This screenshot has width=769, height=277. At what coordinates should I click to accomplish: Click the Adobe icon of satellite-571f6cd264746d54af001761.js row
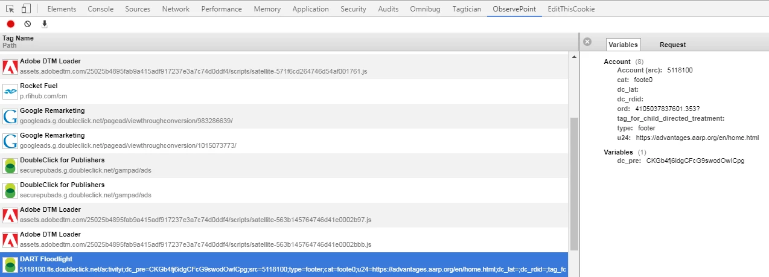10,66
